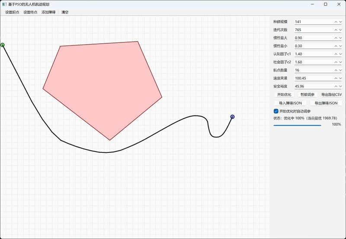Minimize the window
346x239 pixels.
tap(312, 4)
